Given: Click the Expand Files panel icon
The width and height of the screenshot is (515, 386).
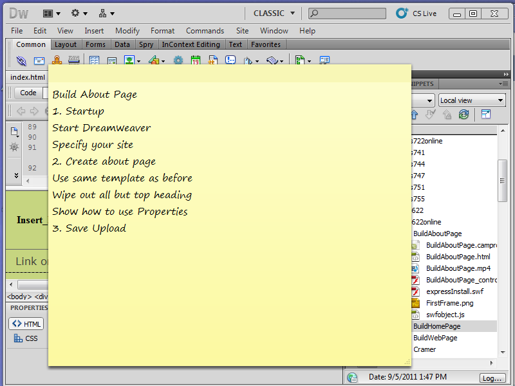Looking at the screenshot, I should click(x=486, y=115).
